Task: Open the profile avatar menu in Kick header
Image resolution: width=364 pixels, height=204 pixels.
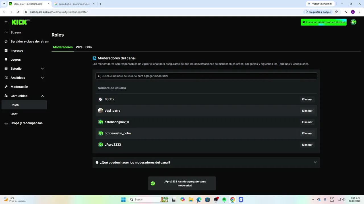Action: [353, 22]
